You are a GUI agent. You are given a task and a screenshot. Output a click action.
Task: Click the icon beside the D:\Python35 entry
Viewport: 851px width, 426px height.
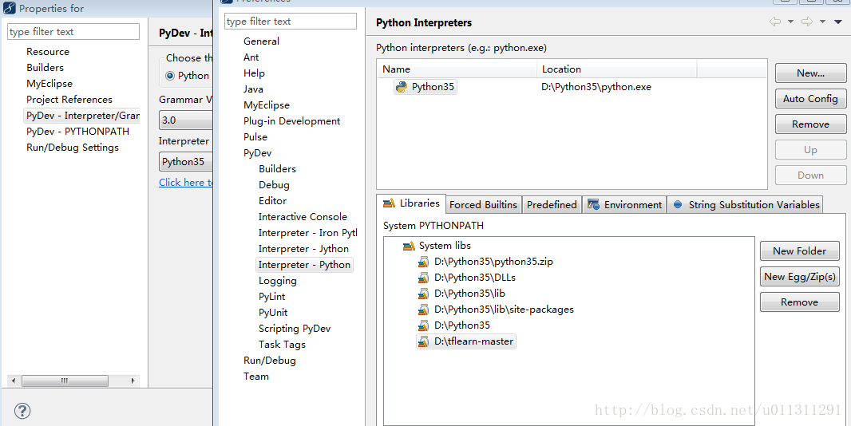pos(423,325)
